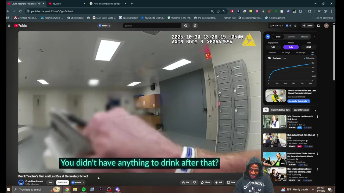
Task: Open the Windows Start menu
Action: click(8, 190)
